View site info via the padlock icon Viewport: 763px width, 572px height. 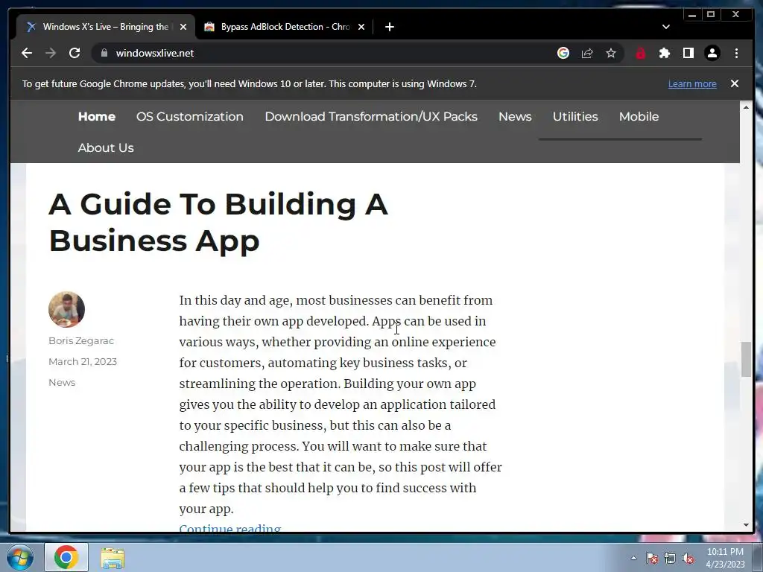click(104, 53)
